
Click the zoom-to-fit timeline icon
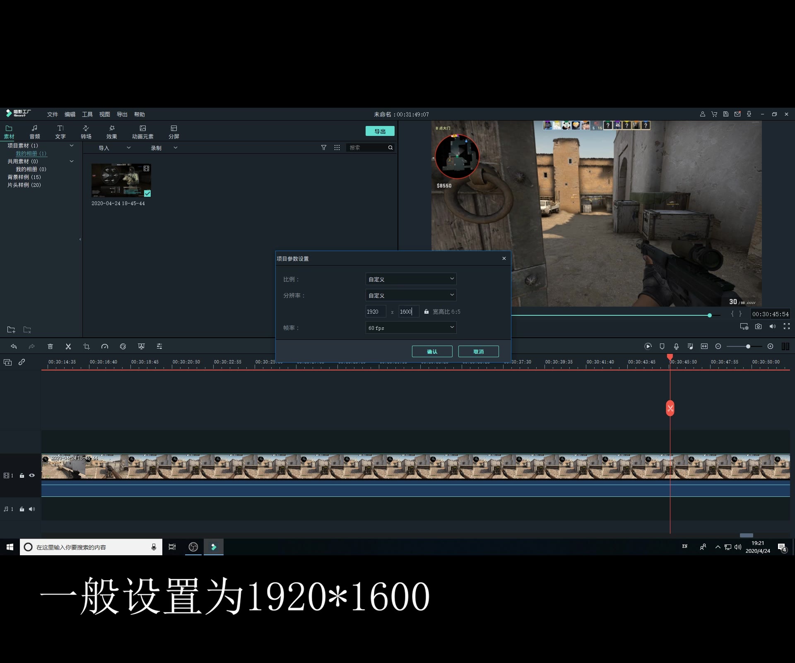(x=704, y=346)
